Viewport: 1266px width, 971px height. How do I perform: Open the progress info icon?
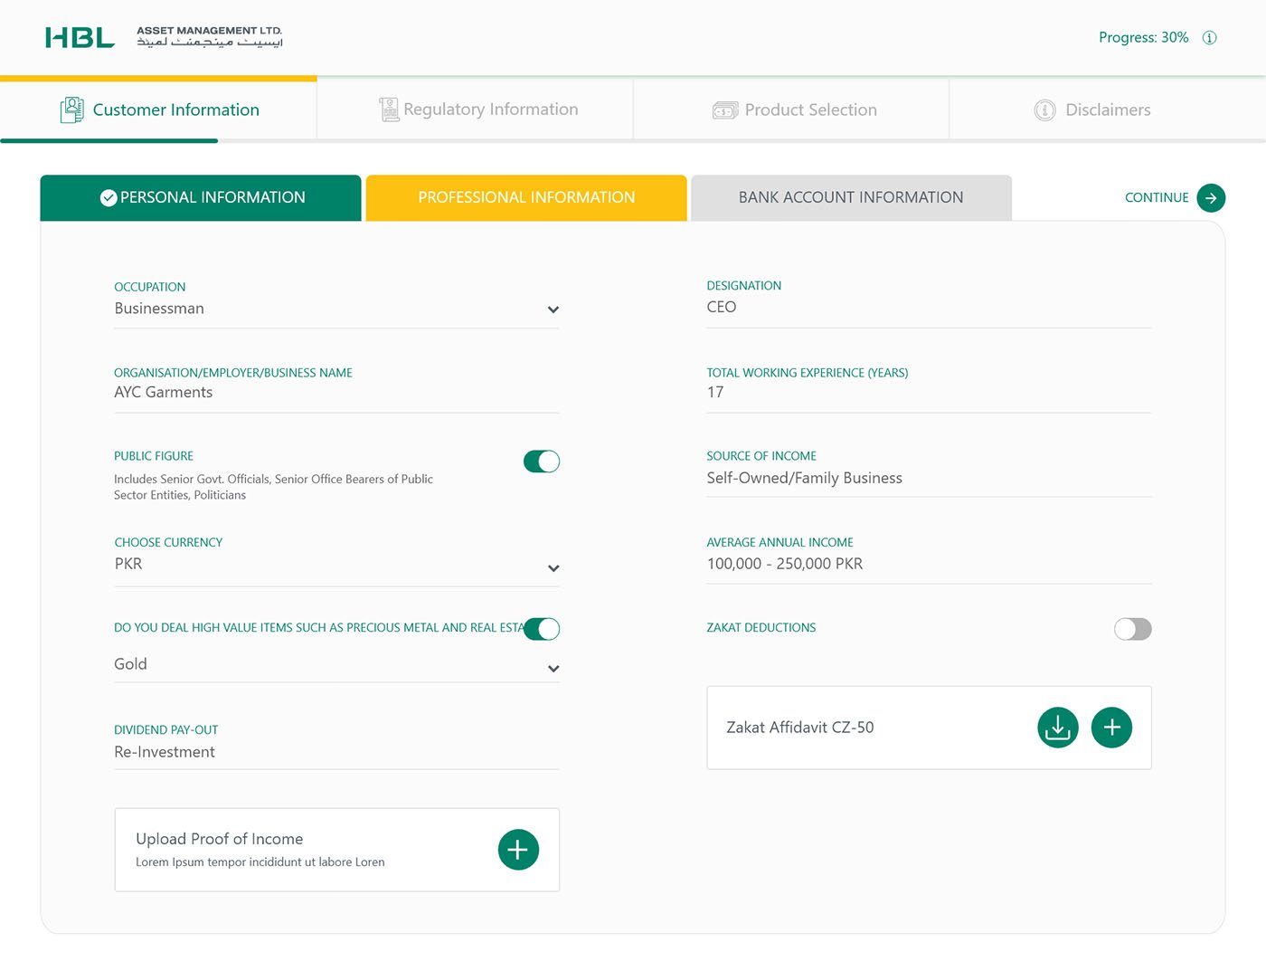[1209, 37]
